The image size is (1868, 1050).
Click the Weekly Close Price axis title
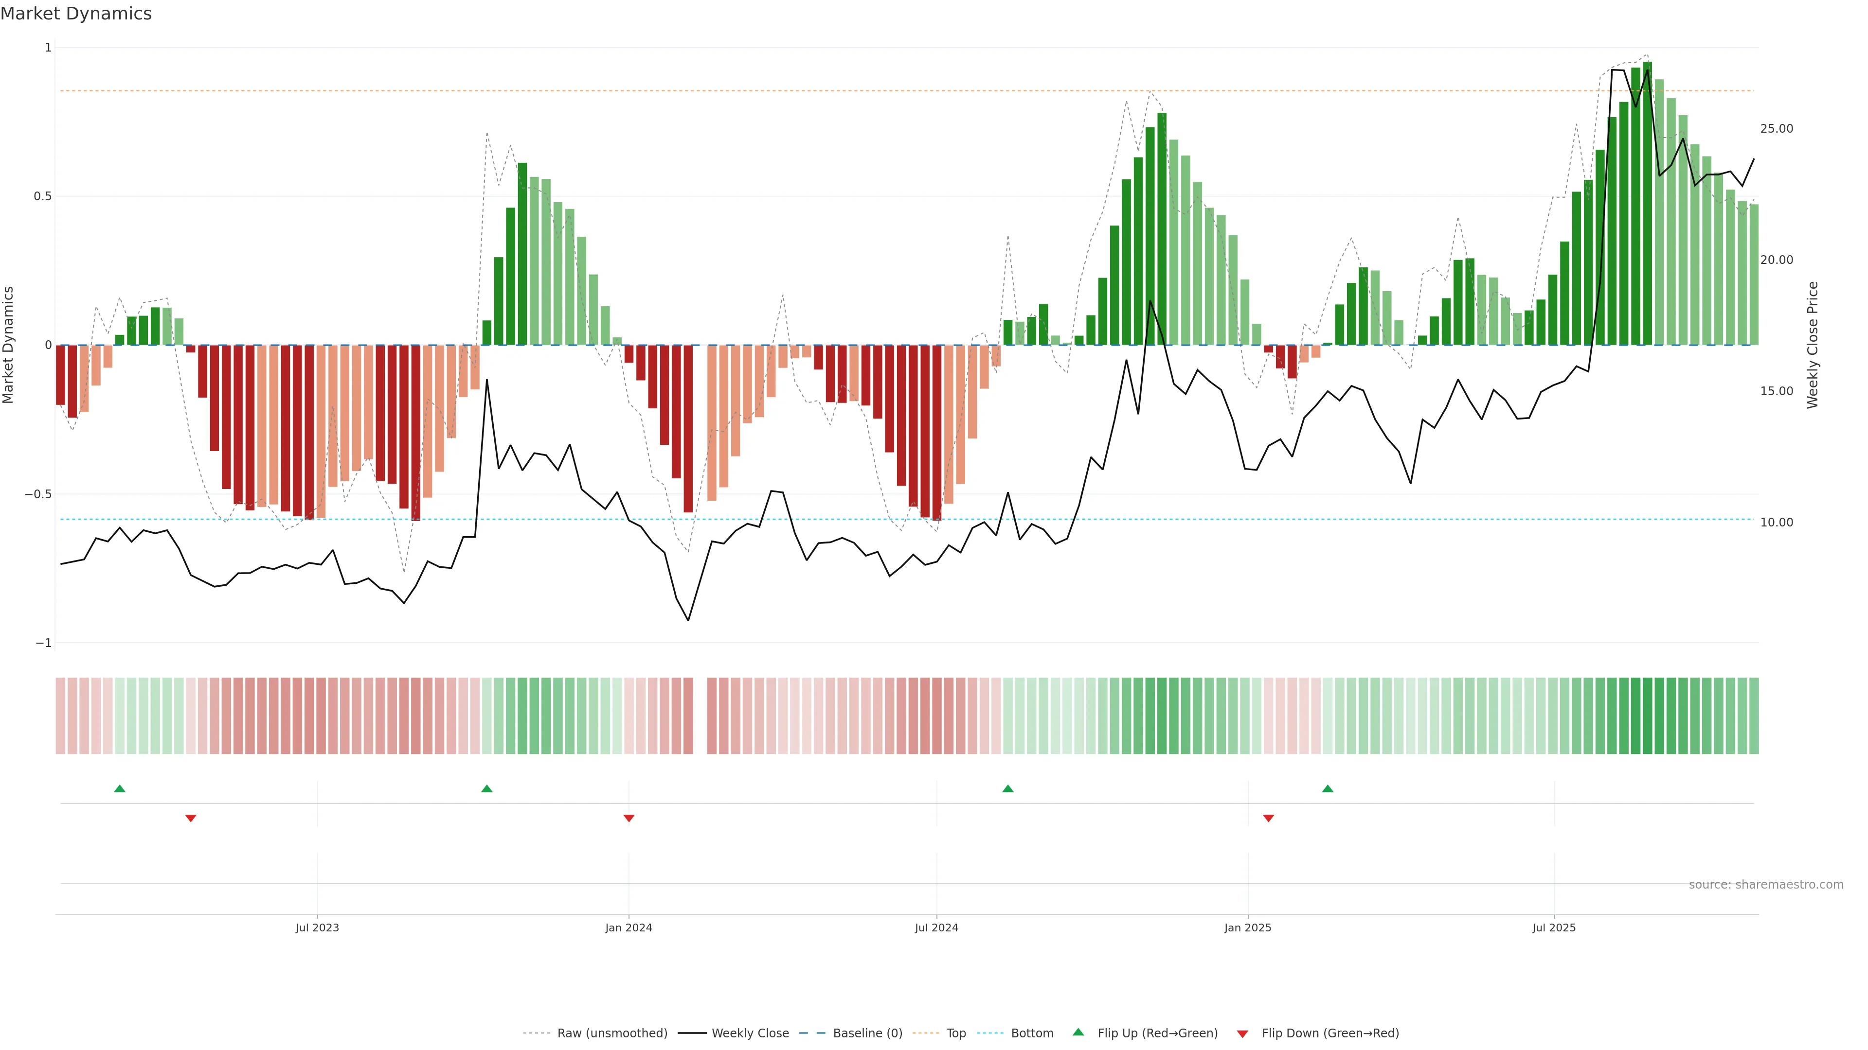(x=1812, y=345)
